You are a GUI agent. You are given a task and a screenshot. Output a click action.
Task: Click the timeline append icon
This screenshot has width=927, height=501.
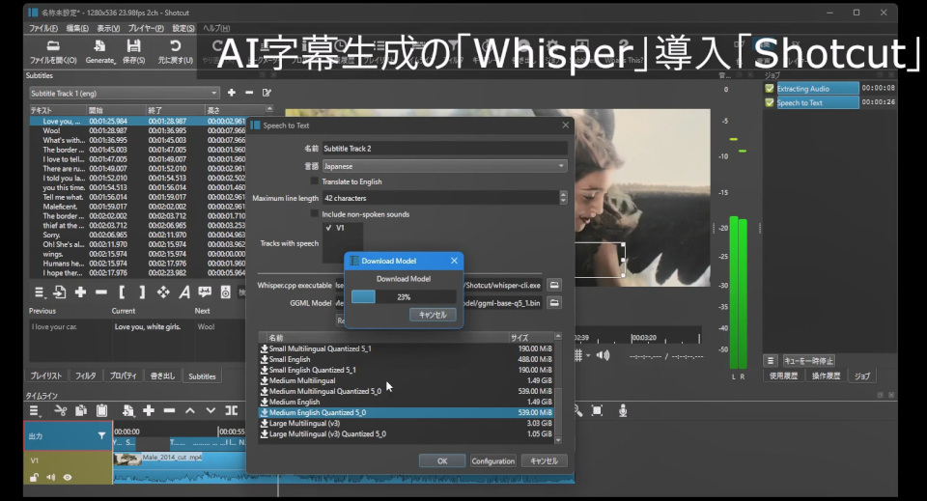coord(127,410)
